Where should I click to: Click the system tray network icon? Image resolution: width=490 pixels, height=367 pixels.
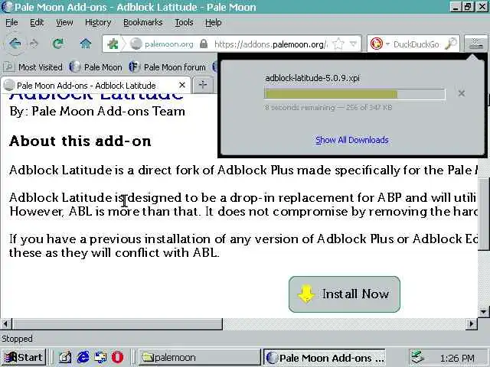pyautogui.click(x=416, y=357)
